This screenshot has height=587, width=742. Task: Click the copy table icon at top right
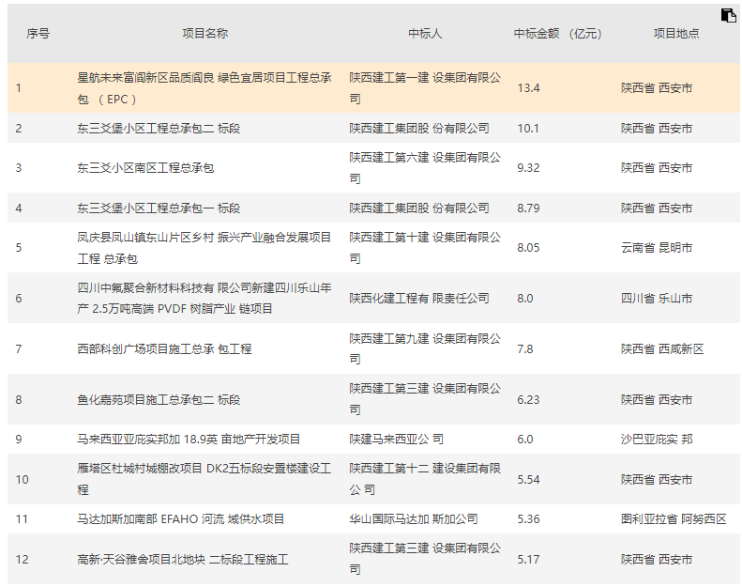(x=728, y=15)
